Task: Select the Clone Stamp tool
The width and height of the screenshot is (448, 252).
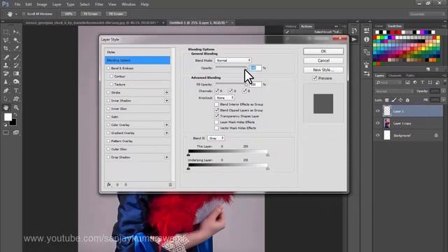Action: (x=6, y=65)
